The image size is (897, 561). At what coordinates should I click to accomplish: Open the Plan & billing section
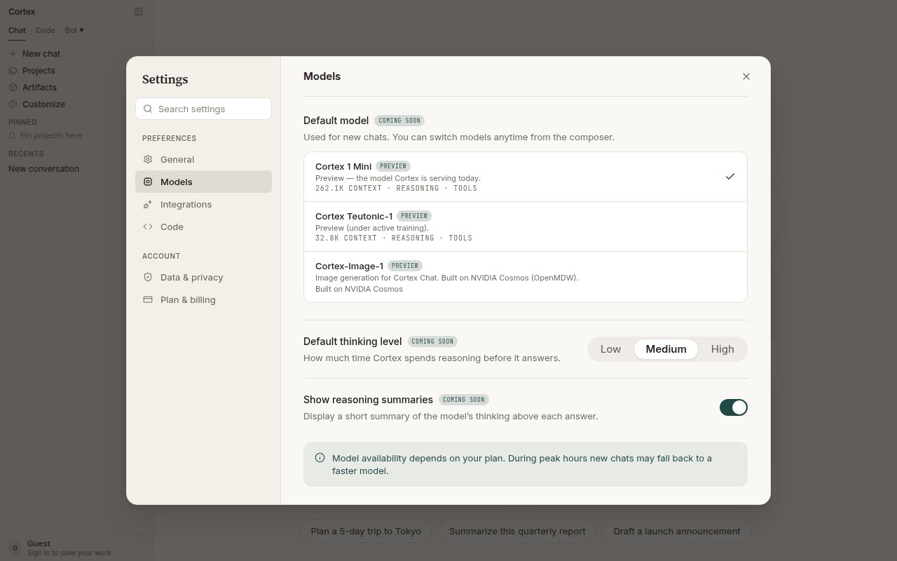(x=203, y=299)
